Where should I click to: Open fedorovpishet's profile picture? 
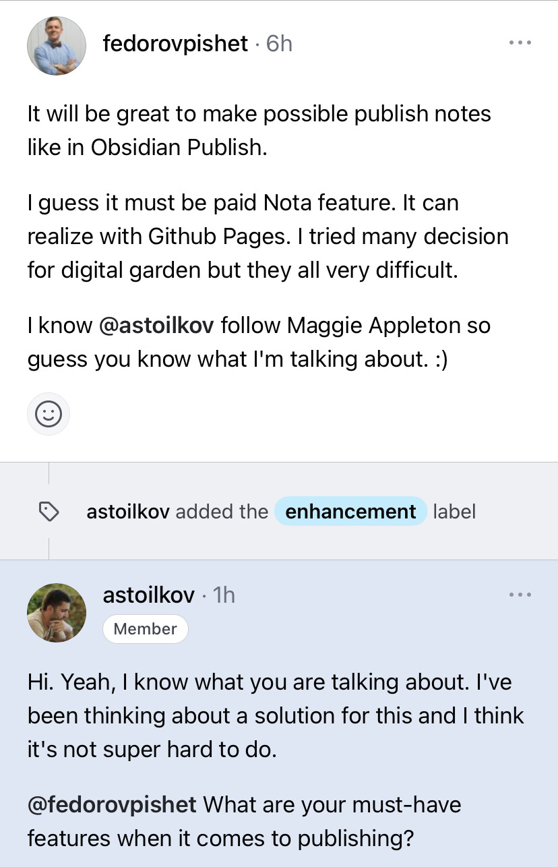click(x=57, y=46)
